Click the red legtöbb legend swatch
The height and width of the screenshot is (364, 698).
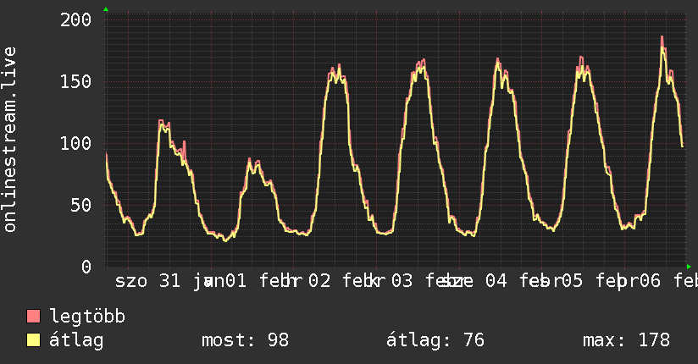34,317
